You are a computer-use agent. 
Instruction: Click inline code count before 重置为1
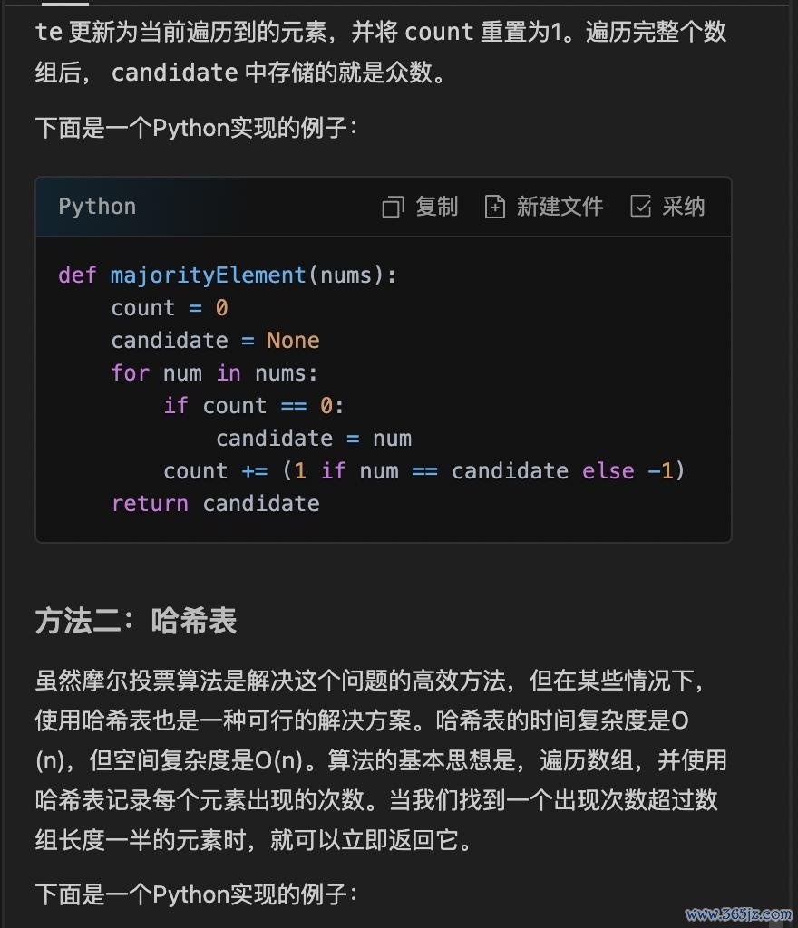(439, 32)
